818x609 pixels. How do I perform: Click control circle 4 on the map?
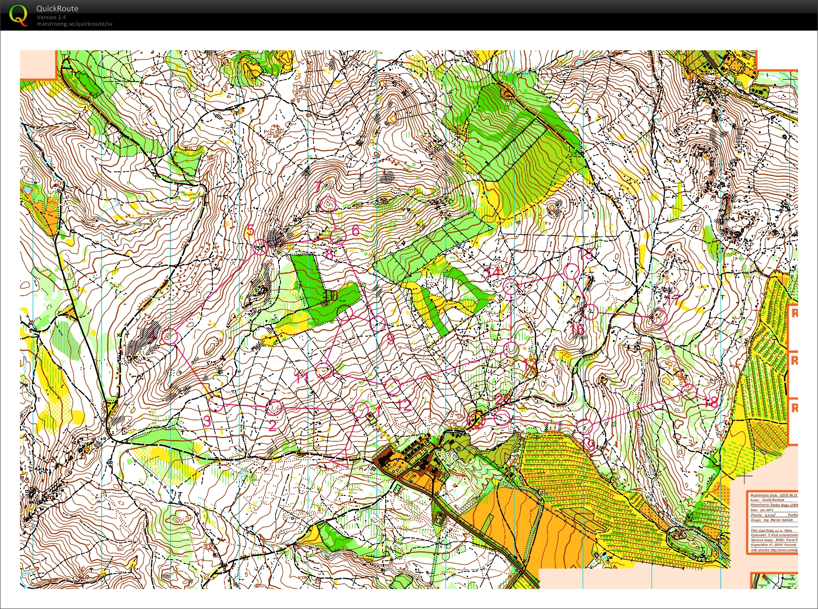coord(170,336)
